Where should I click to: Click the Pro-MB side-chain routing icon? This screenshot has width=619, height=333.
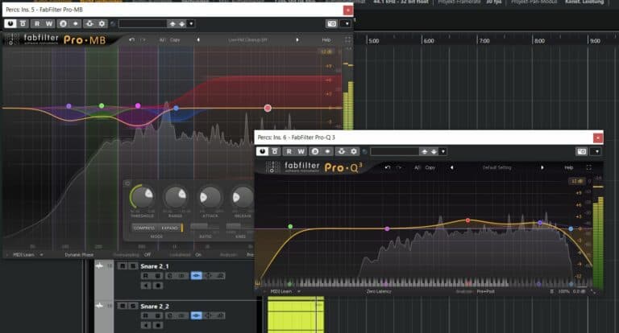(x=89, y=23)
